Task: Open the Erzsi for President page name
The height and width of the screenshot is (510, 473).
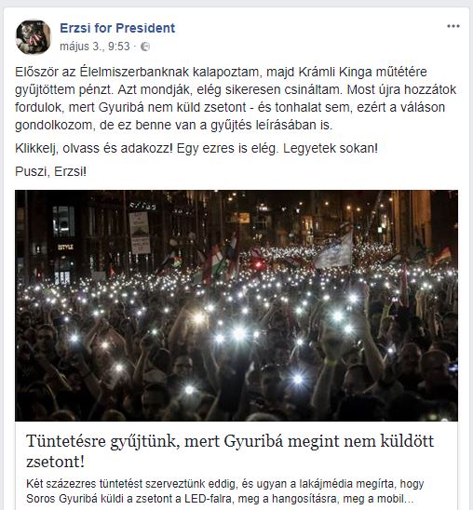Action: [117, 28]
